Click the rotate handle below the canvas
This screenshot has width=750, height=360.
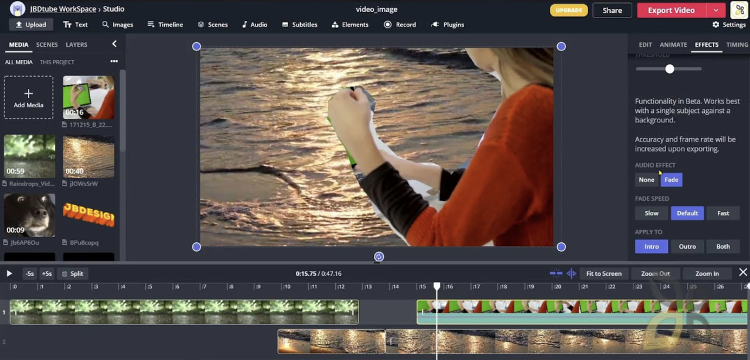click(x=379, y=256)
